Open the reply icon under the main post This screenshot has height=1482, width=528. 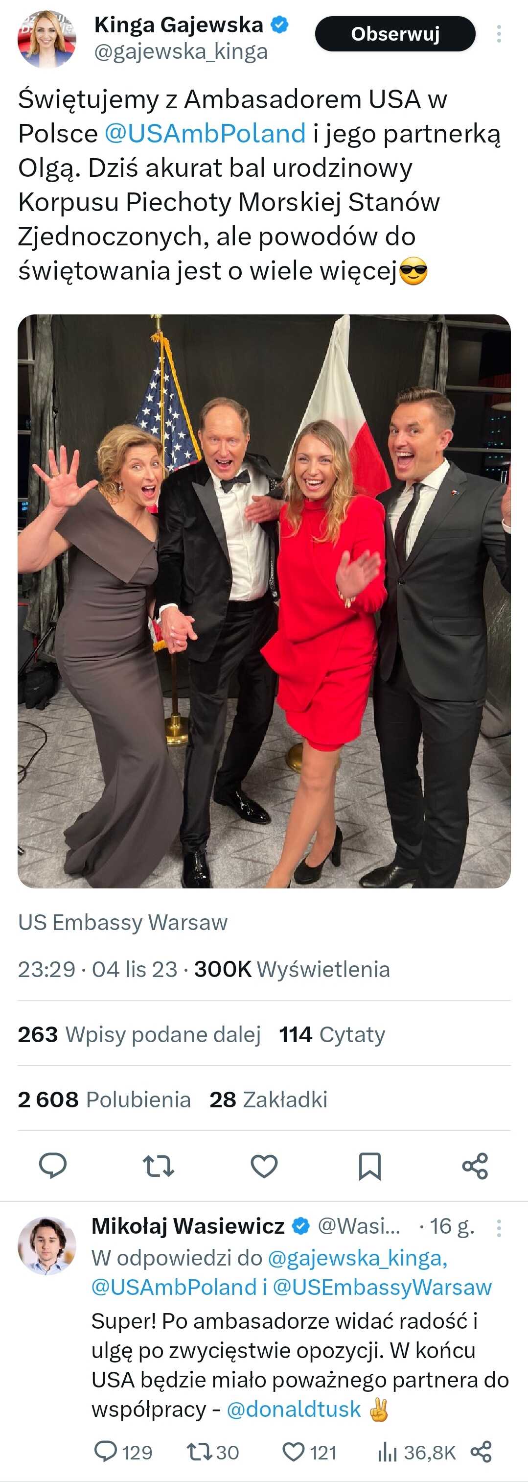coord(52,1166)
